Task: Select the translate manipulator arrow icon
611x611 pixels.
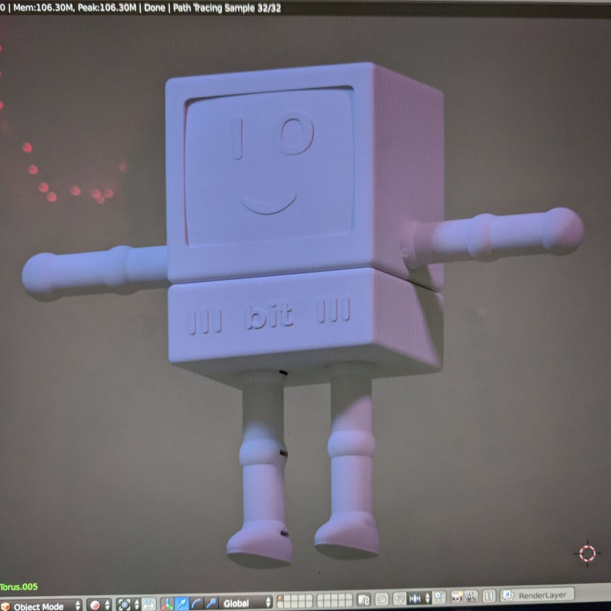Action: point(182,604)
